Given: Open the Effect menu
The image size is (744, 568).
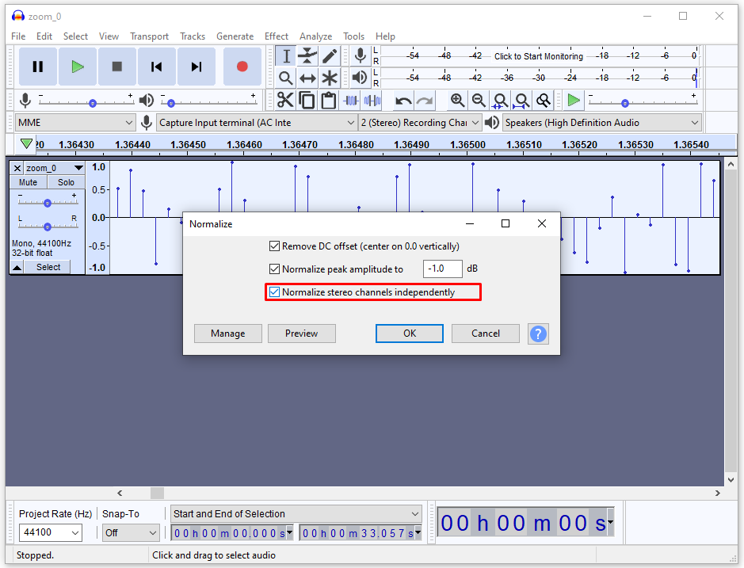Looking at the screenshot, I should tap(277, 36).
